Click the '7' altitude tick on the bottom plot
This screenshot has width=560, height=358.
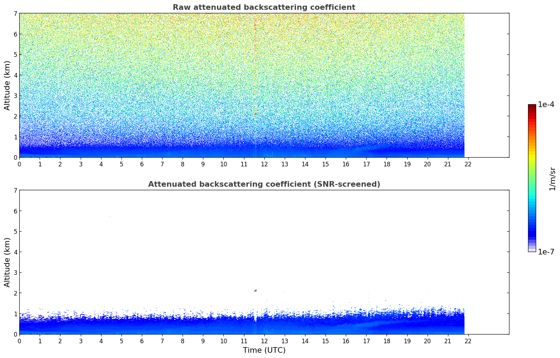(15, 191)
